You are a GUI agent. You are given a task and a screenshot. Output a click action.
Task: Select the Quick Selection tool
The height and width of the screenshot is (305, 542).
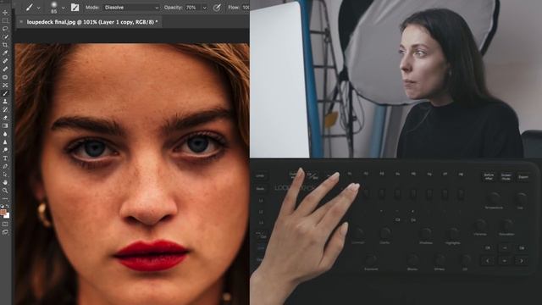pos(5,36)
